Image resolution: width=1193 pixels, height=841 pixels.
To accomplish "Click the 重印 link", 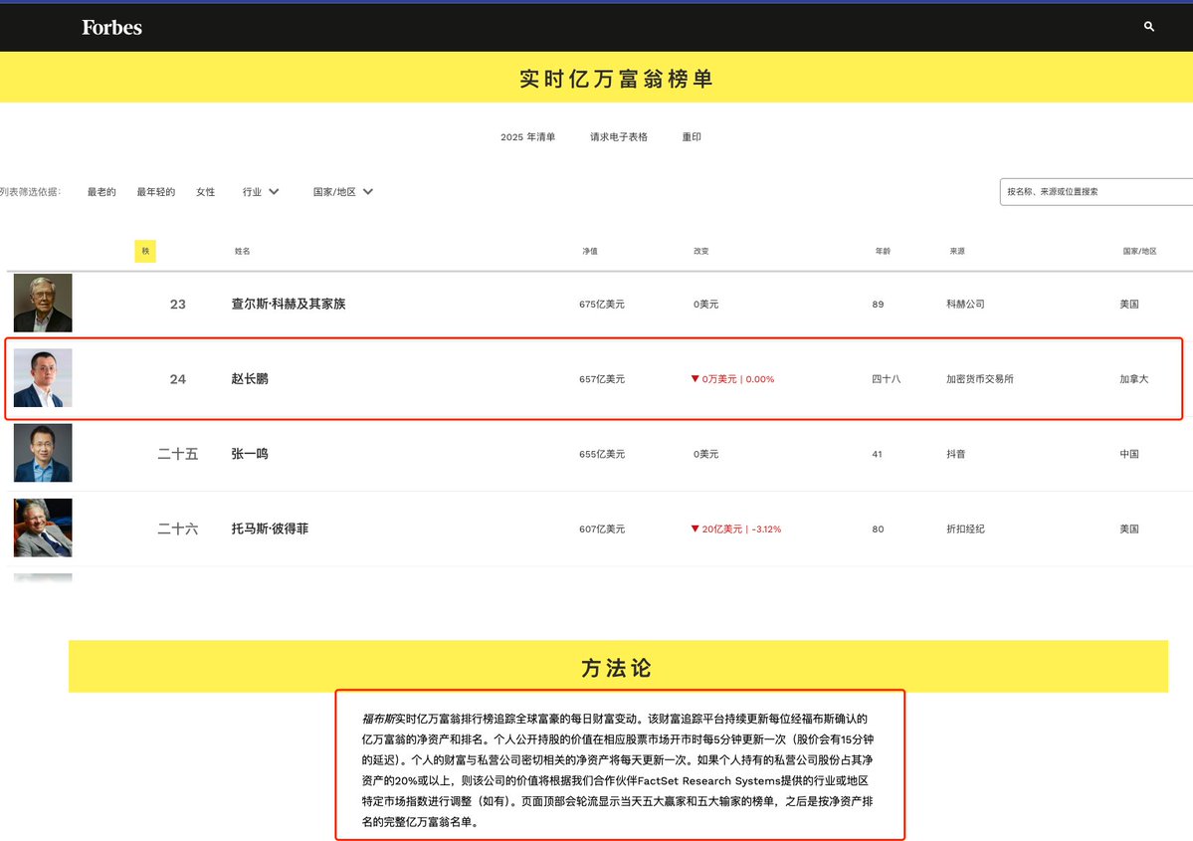I will click(x=692, y=137).
